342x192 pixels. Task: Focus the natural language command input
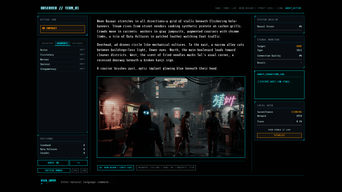point(175,182)
